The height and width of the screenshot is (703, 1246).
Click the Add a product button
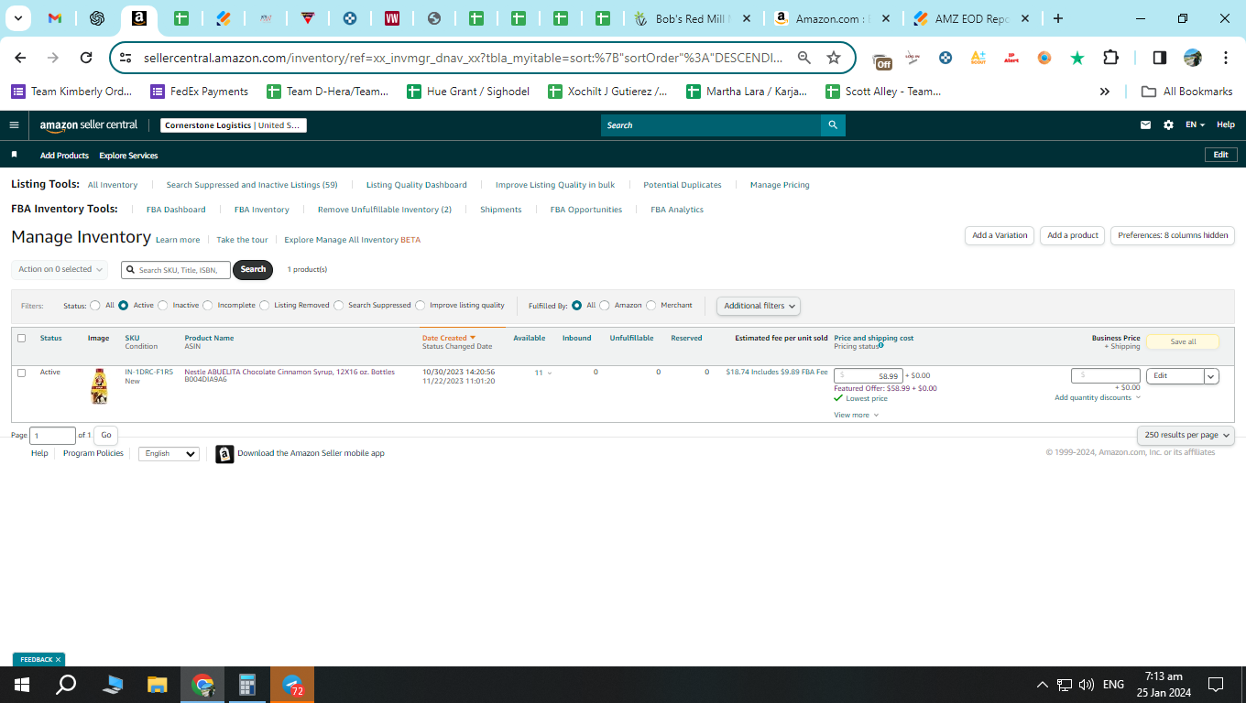tap(1073, 235)
